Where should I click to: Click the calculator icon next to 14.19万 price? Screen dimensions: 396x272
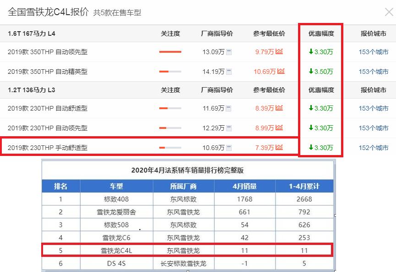(229, 71)
